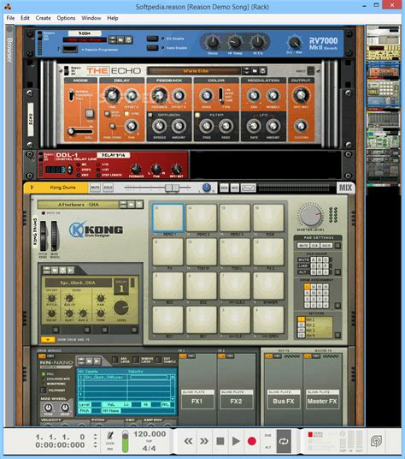Click the DDL-1 delay steps up/down arrows
Image resolution: width=405 pixels, height=459 pixels.
click(x=70, y=170)
